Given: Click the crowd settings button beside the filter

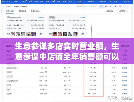Looking at the screenshot, I should (123, 11).
